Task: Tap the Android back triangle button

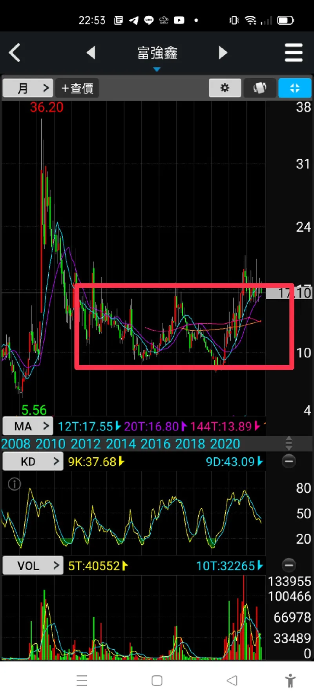Action: (x=232, y=680)
